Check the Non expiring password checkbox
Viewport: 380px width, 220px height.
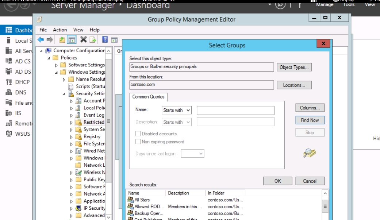[x=138, y=142]
